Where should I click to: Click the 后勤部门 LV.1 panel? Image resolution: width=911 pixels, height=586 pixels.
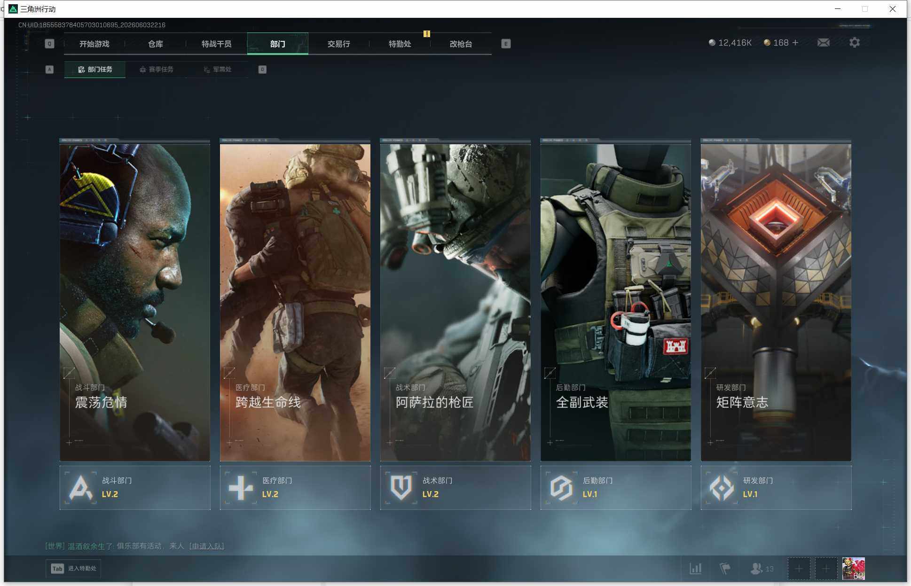(x=616, y=488)
